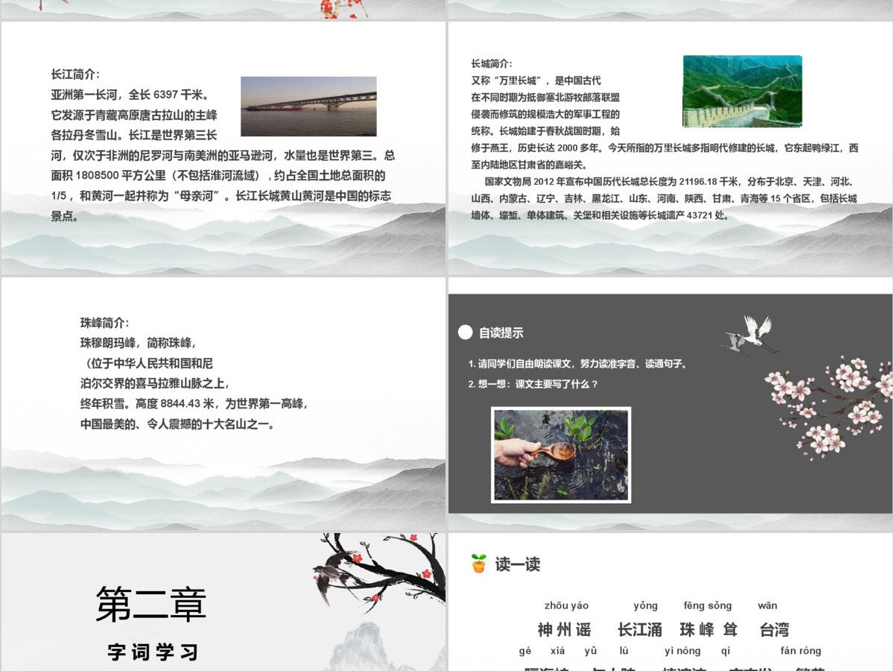Viewport: 894px width, 671px height.
Task: Click the line 2. 想一想：课文主要写了什么？
Action: click(x=533, y=384)
